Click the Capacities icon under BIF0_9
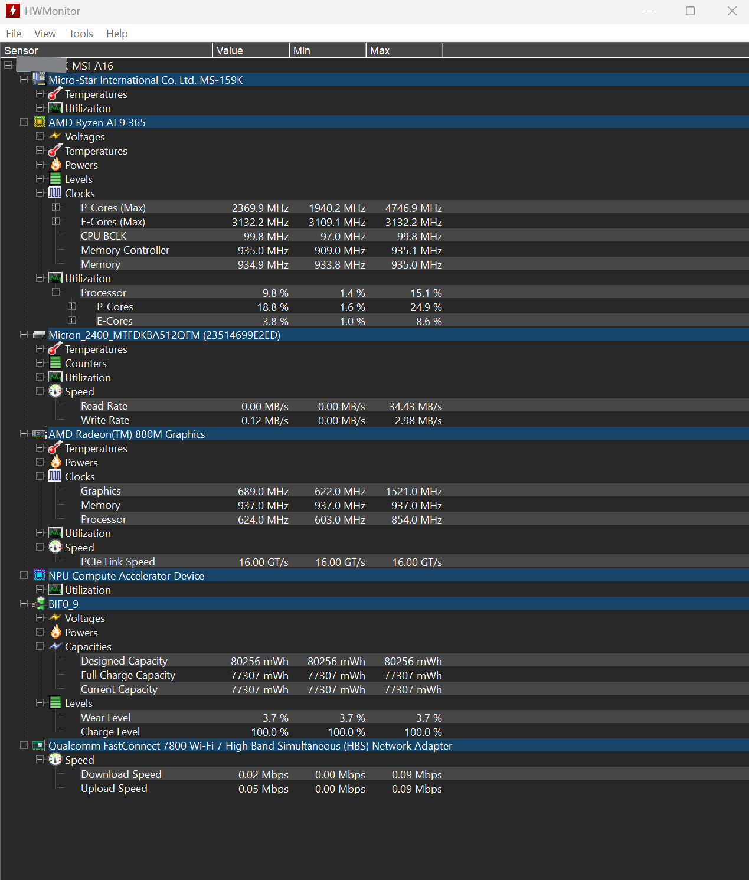Viewport: 749px width, 880px height. (x=55, y=646)
